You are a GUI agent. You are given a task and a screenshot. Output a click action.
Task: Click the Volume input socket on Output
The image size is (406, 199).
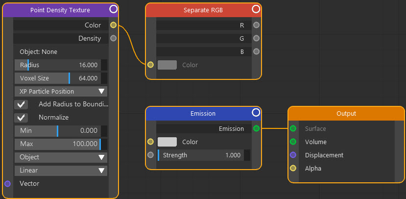click(293, 142)
